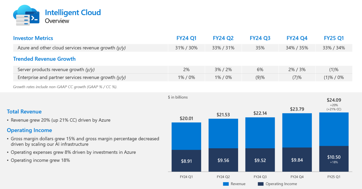Toggle the Operating Income series in the legend
The image size is (362, 189).
pyautogui.click(x=277, y=184)
